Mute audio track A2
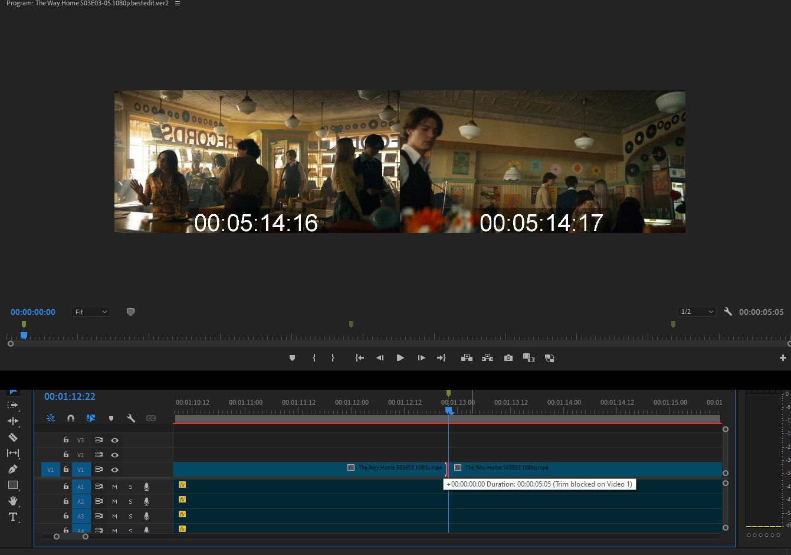The height and width of the screenshot is (555, 791). 114,501
